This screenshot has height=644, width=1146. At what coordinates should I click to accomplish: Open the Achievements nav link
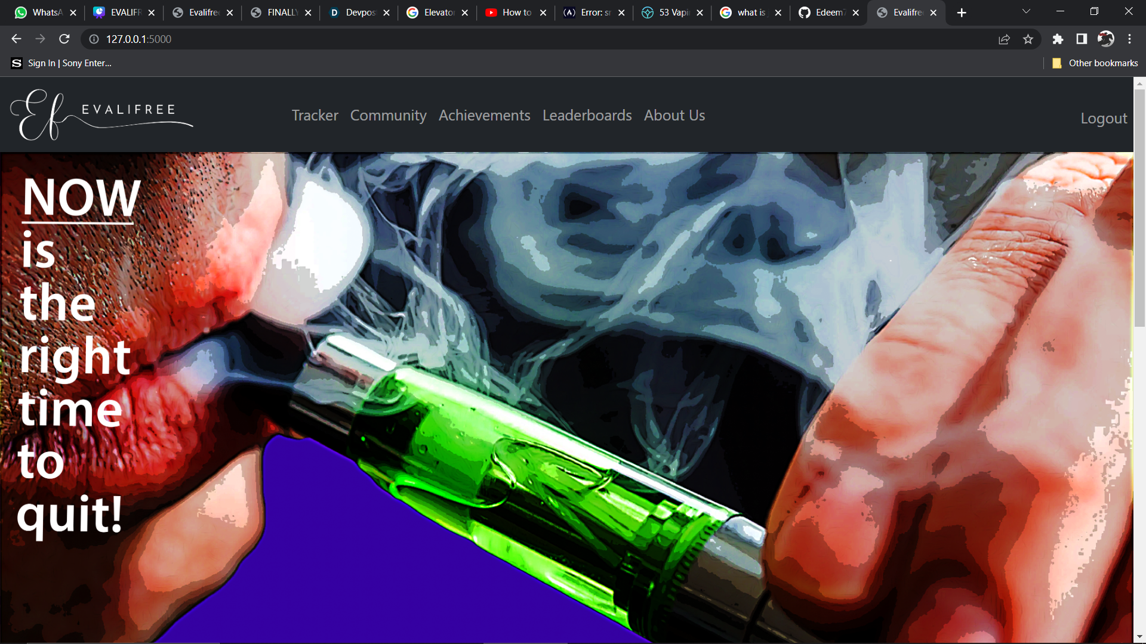coord(484,115)
